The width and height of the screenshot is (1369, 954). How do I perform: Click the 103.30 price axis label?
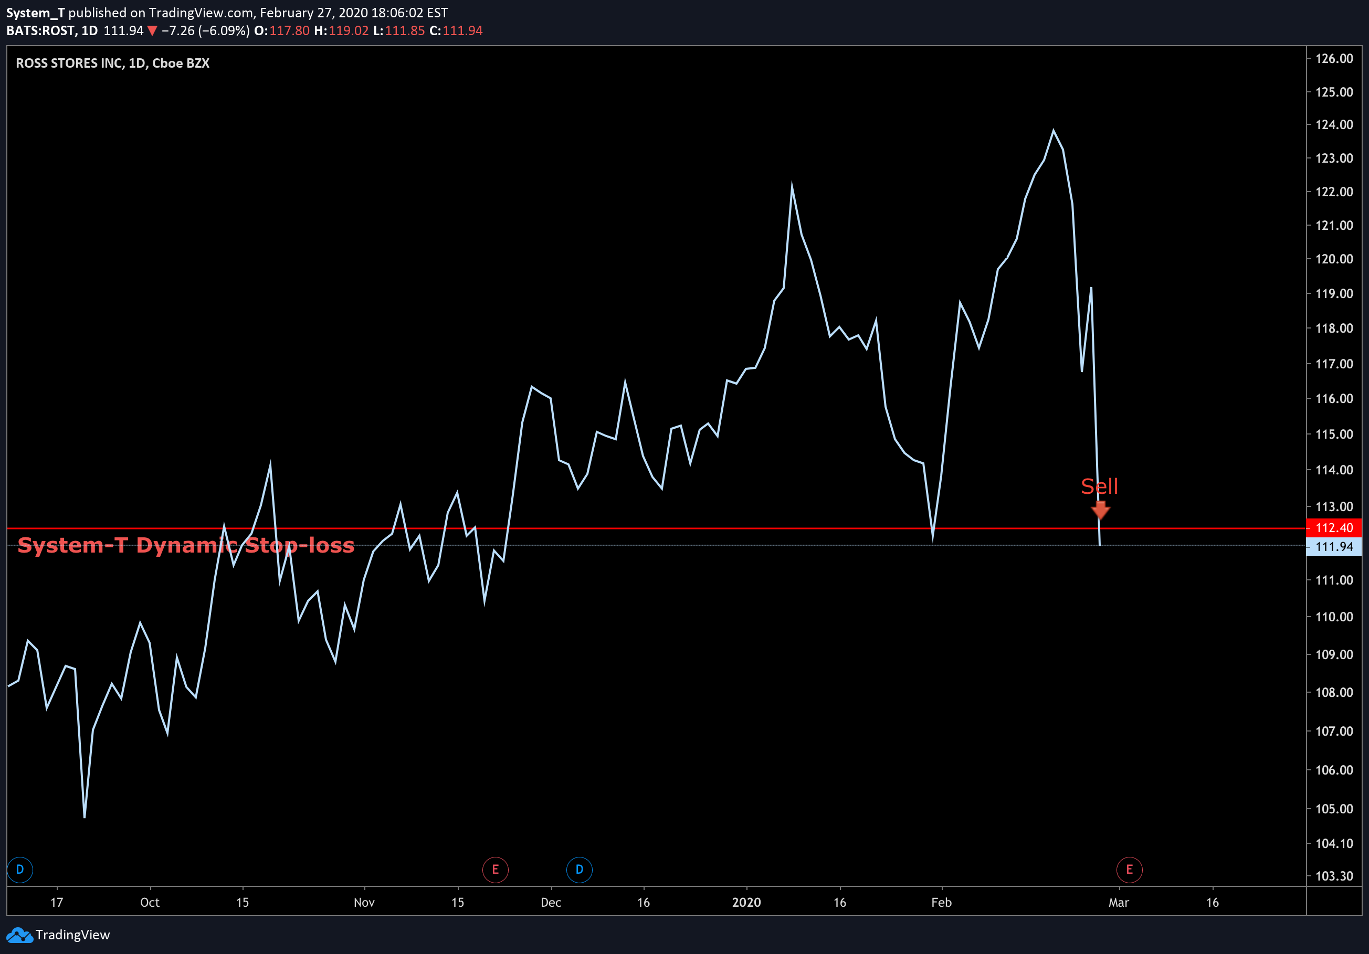coord(1334,876)
